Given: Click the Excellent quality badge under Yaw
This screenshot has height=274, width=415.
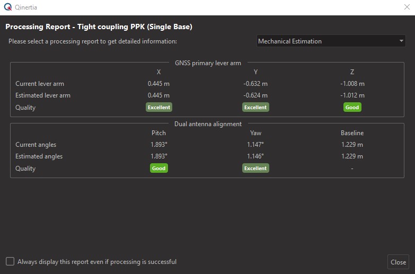Looking at the screenshot, I should (x=255, y=168).
